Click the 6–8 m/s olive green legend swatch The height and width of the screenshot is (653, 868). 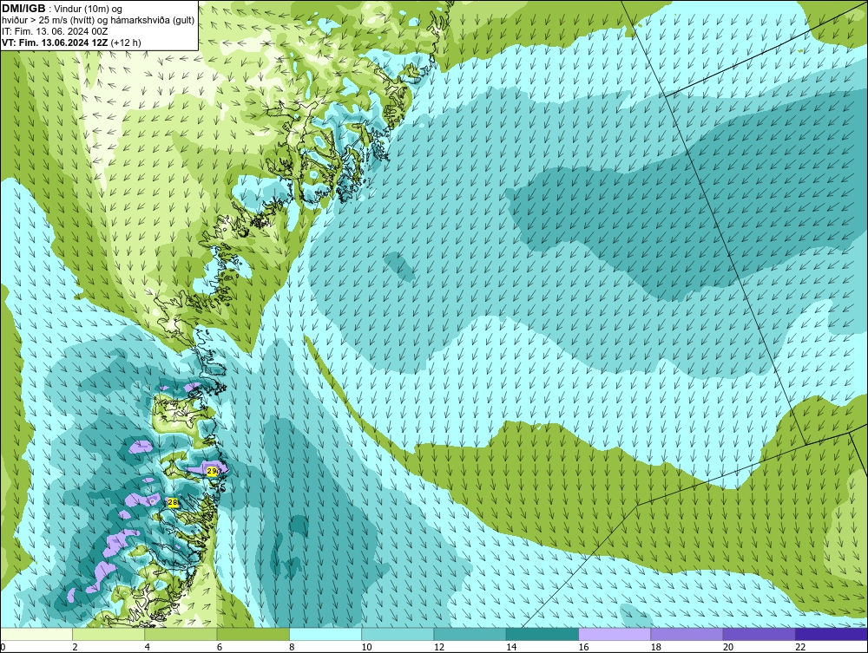253,634
